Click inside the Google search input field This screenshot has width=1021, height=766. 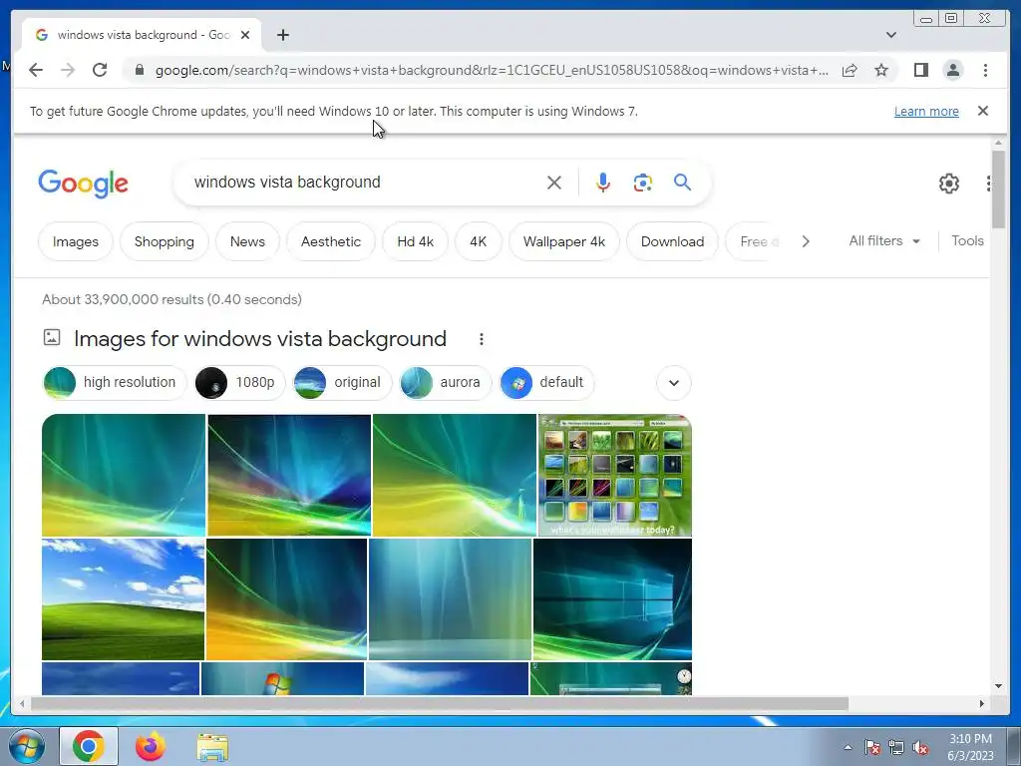365,183
